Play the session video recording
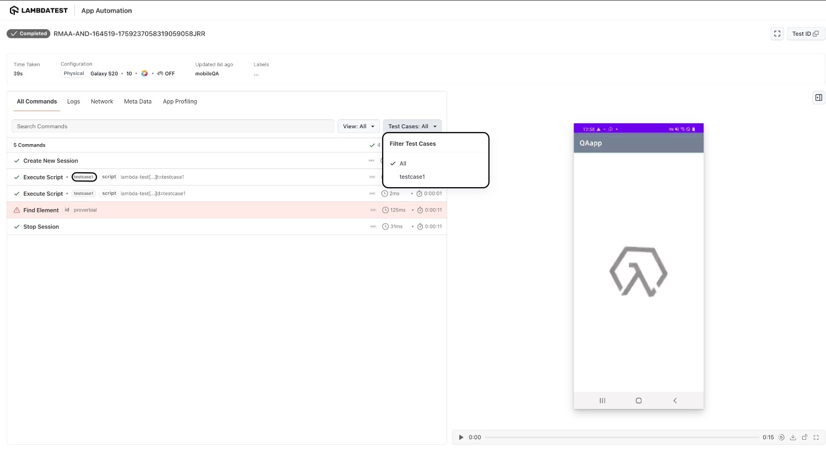 [x=461, y=438]
